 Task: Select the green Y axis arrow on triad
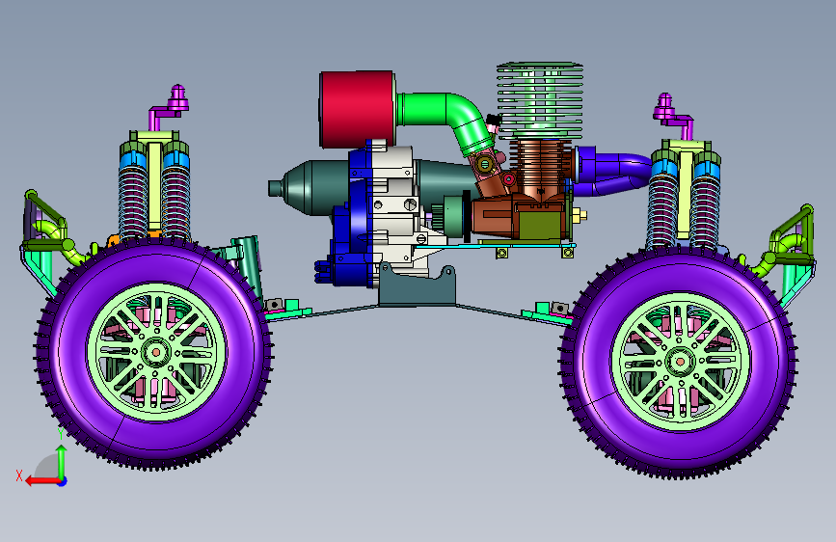tap(62, 461)
